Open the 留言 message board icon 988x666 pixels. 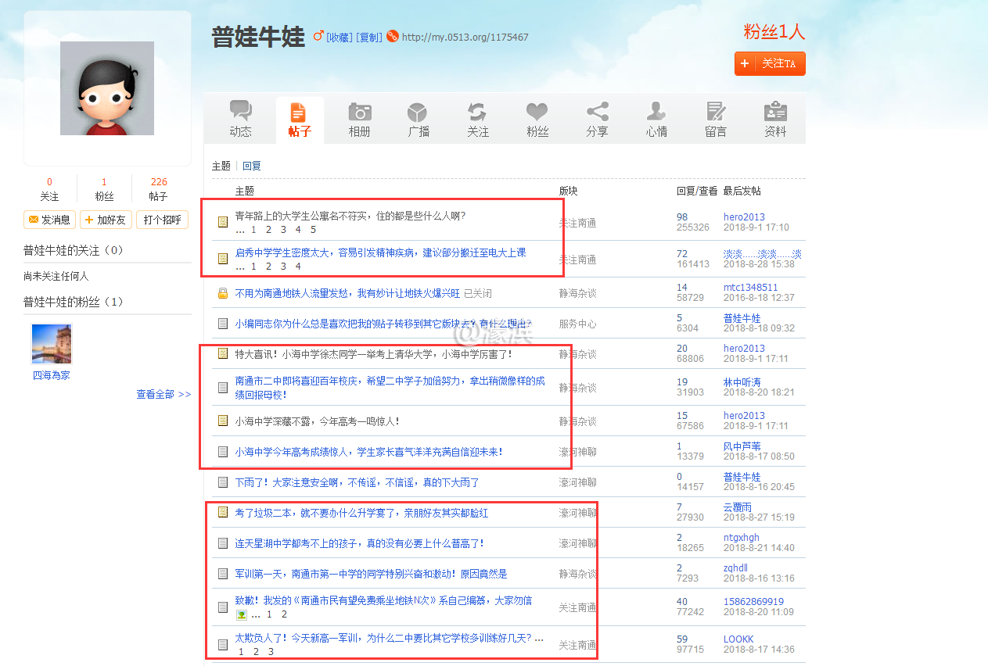pyautogui.click(x=716, y=112)
